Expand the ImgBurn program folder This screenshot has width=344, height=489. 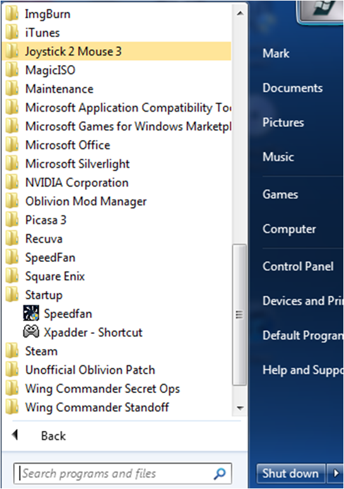(x=116, y=14)
